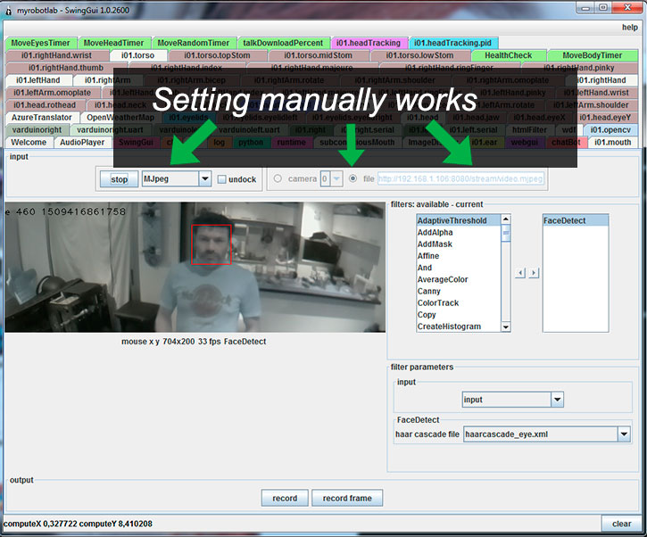Screen dimensions: 647x537
Task: Click the myrobotlab window title icon
Action: point(9,11)
